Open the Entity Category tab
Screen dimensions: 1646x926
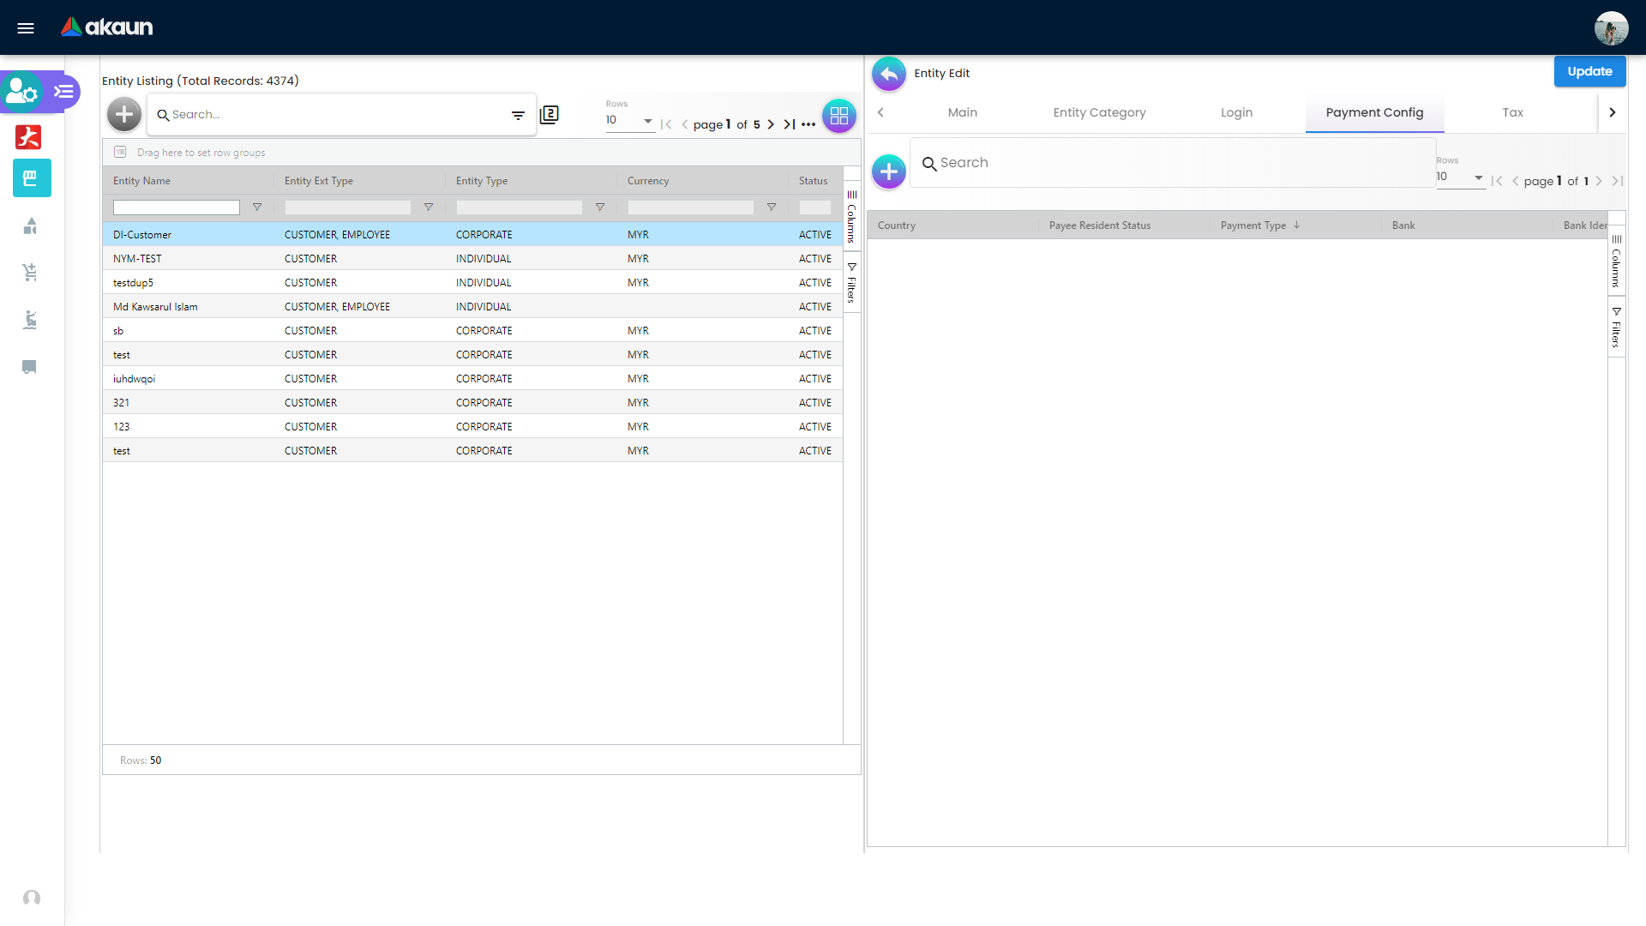pos(1099,112)
